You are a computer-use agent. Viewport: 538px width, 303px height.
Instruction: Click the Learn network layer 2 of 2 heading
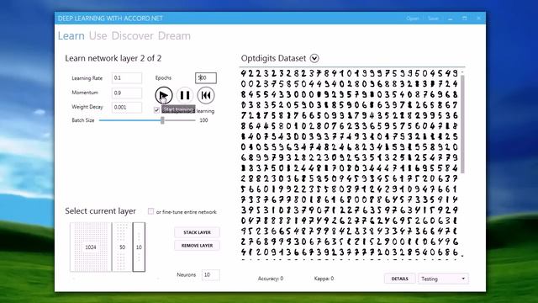[113, 58]
